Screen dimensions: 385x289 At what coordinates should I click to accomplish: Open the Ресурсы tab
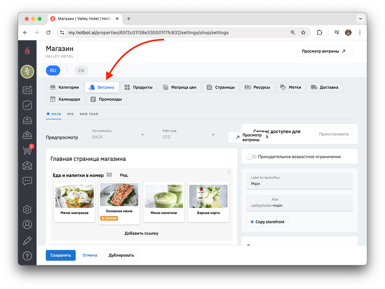258,87
